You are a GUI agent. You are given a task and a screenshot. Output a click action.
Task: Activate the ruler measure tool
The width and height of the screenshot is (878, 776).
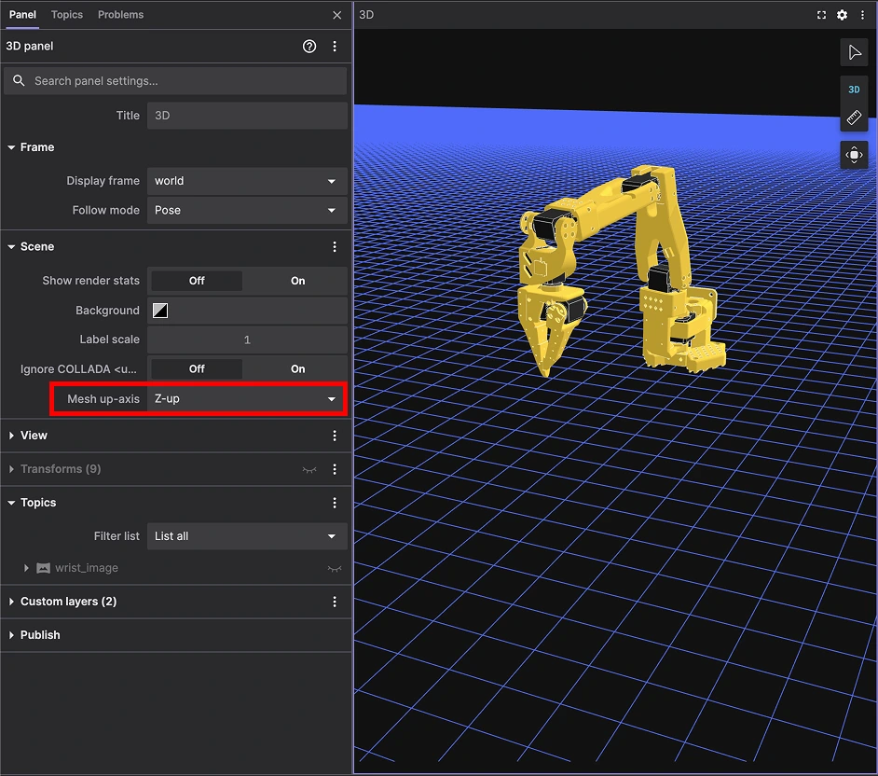point(854,118)
